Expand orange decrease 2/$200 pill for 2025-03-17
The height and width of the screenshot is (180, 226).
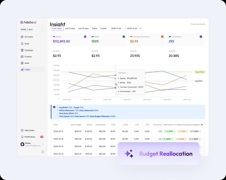click(182, 131)
